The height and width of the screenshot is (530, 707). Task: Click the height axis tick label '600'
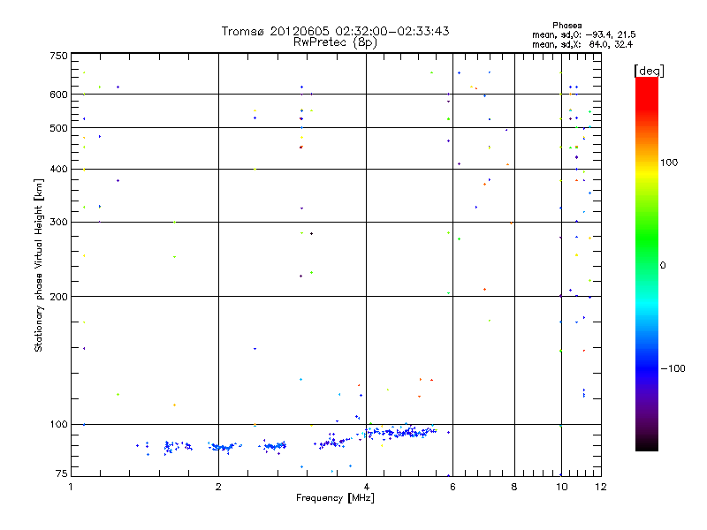click(x=58, y=95)
